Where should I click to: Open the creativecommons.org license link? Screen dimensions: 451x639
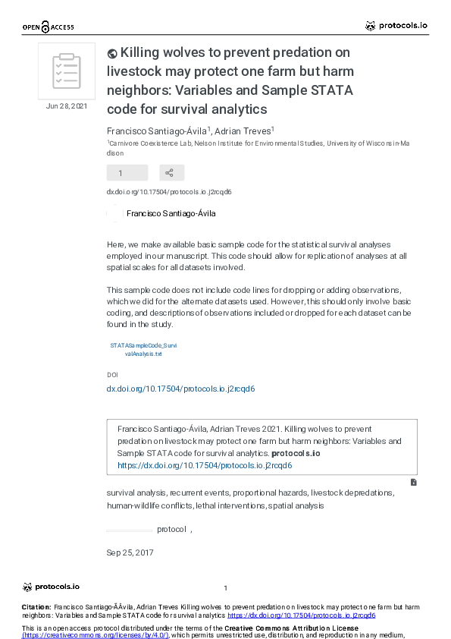coord(96,635)
